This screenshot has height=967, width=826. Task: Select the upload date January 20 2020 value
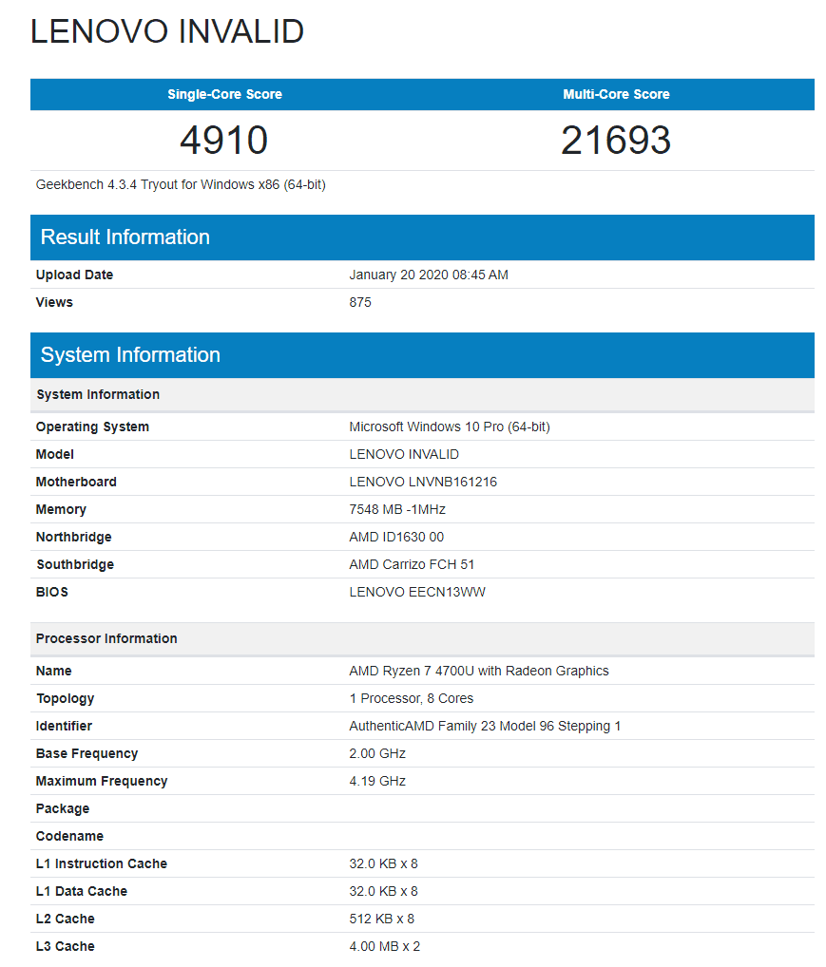click(x=429, y=275)
